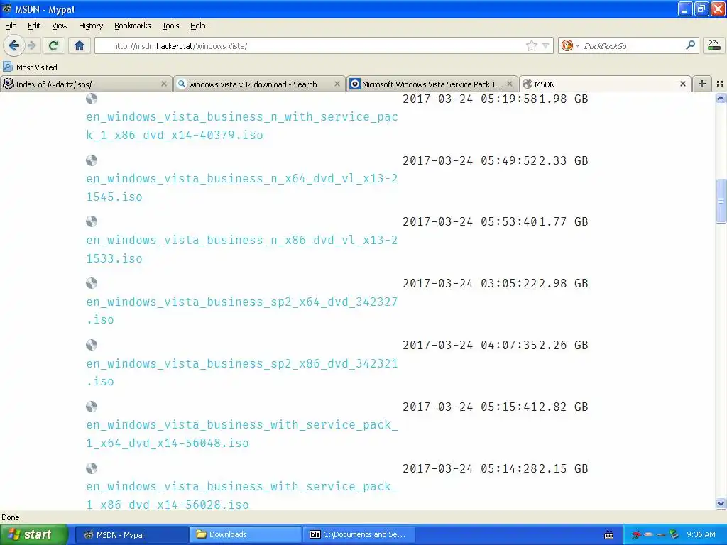Viewport: 727px width, 545px height.
Task: Download business_with_service_pack_1_x64 x14-56048 iso
Action: 242,434
